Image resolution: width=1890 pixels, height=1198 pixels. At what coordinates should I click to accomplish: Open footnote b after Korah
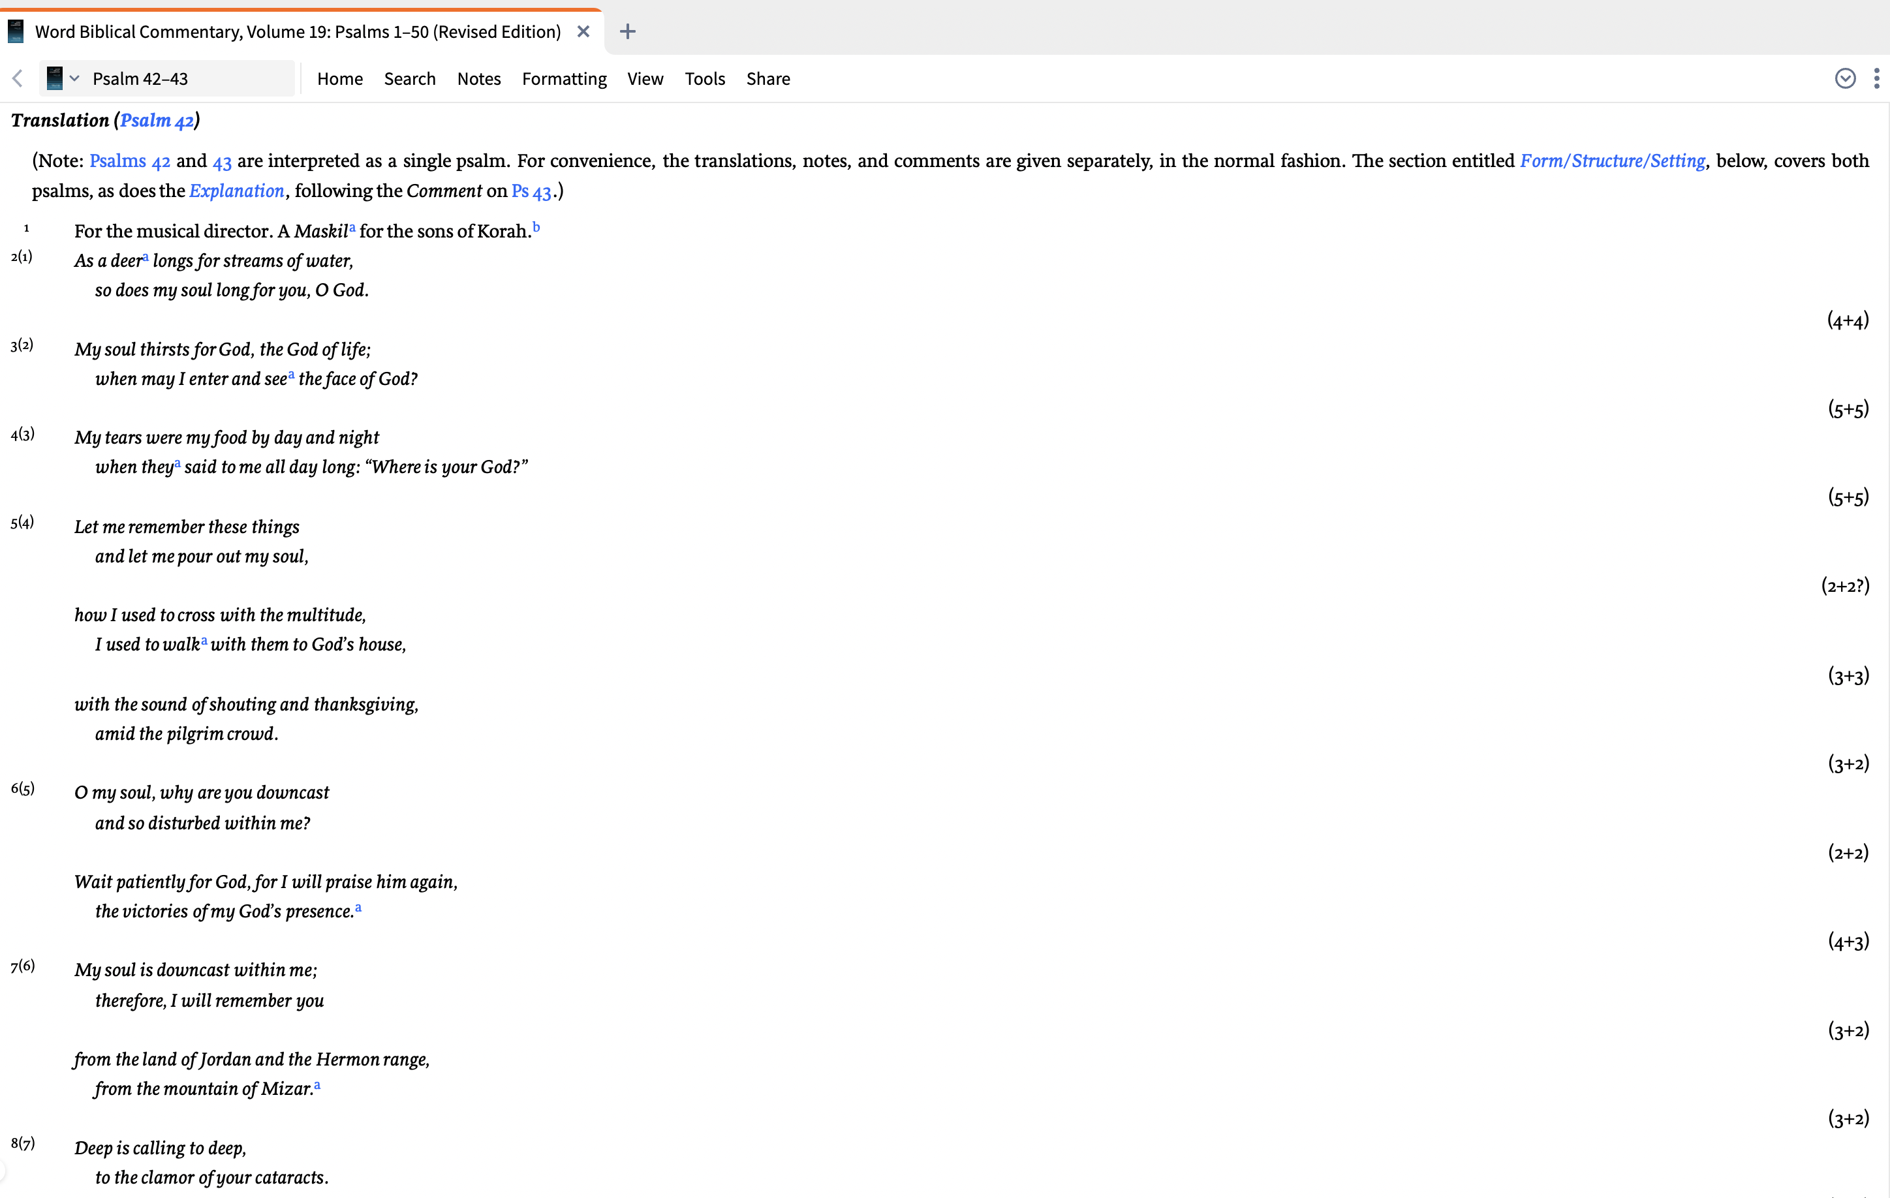pyautogui.click(x=536, y=228)
